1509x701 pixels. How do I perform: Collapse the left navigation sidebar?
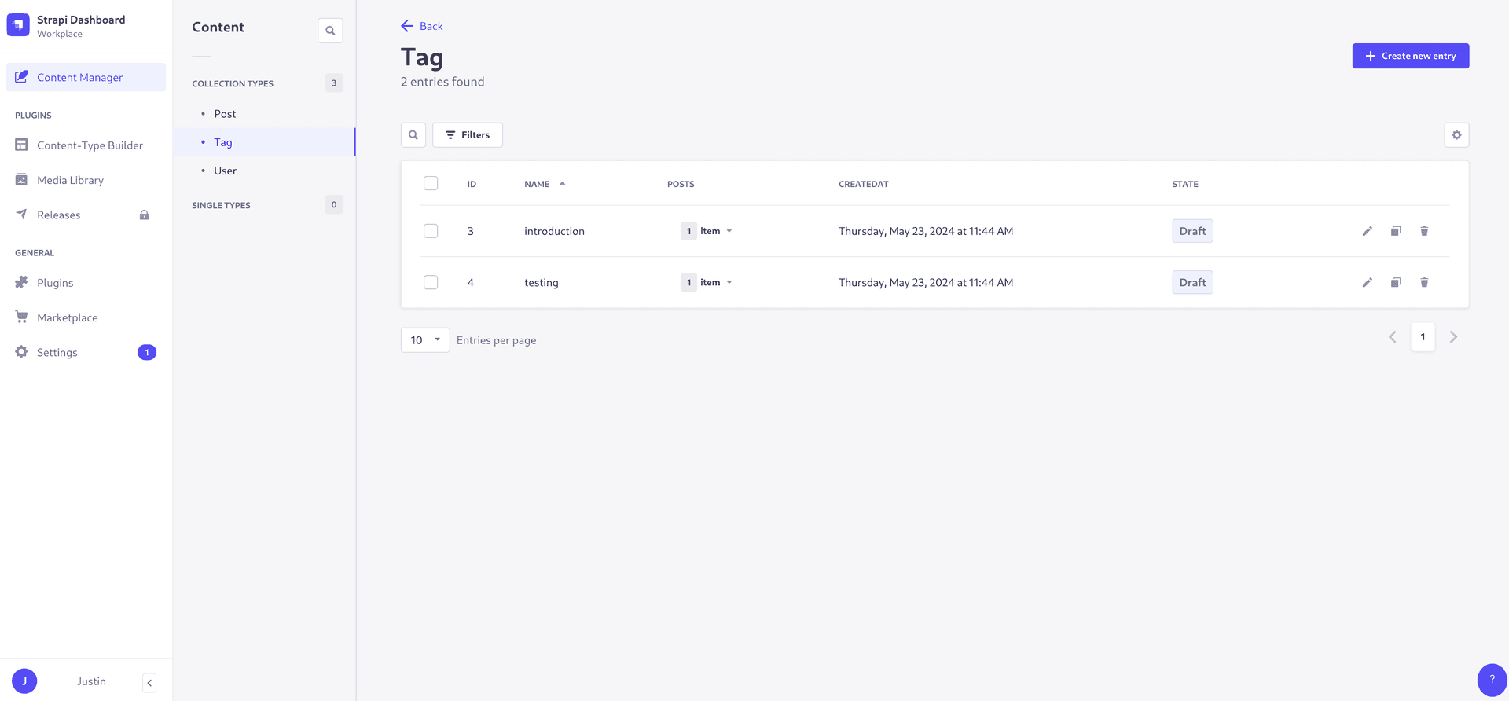click(149, 682)
